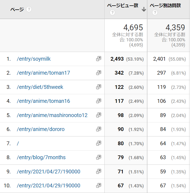Open /entry/blog/7months external link icon

[99, 157]
